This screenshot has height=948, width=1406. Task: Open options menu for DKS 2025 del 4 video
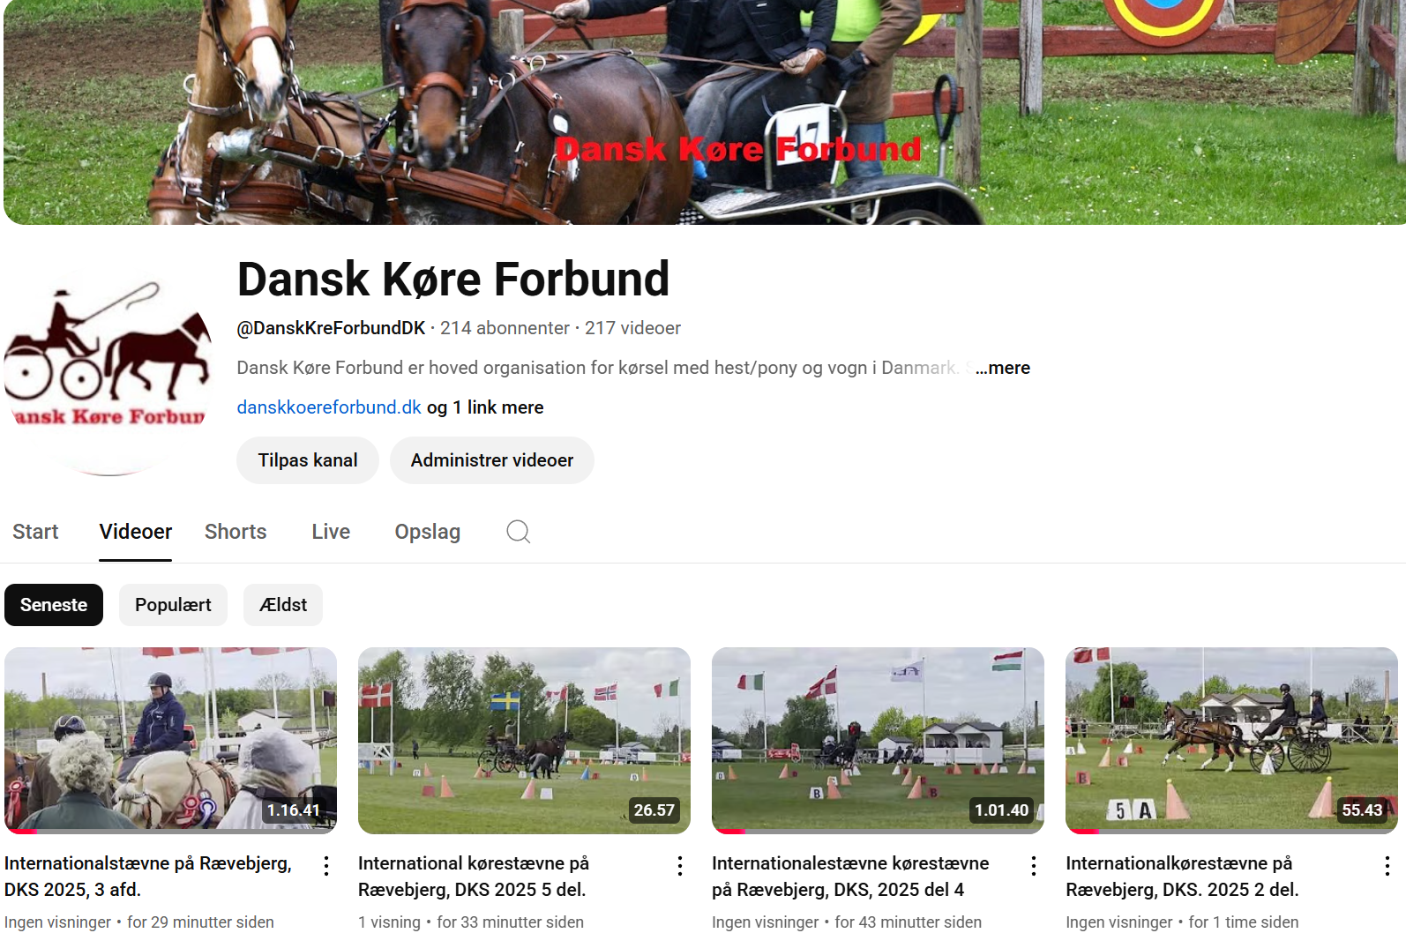[x=1034, y=866]
